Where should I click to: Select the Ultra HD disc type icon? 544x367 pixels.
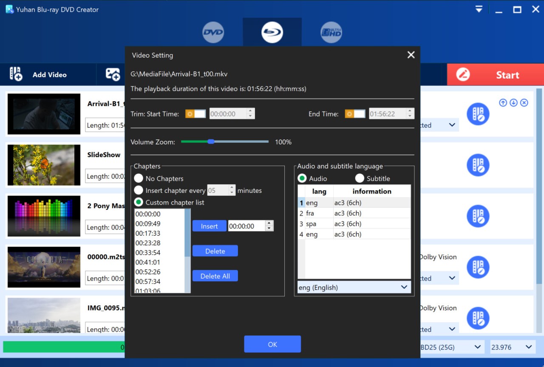point(331,33)
